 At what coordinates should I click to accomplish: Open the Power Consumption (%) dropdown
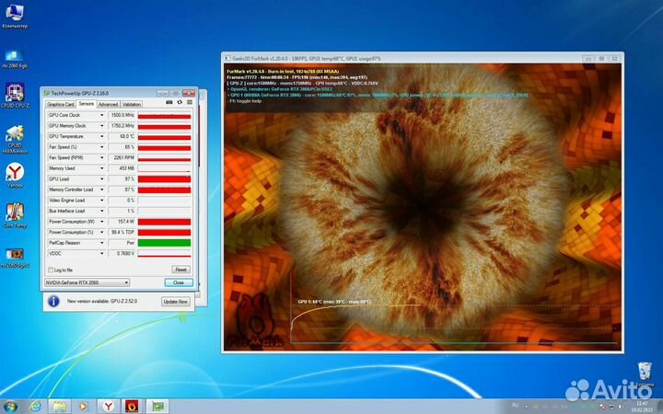(x=101, y=233)
